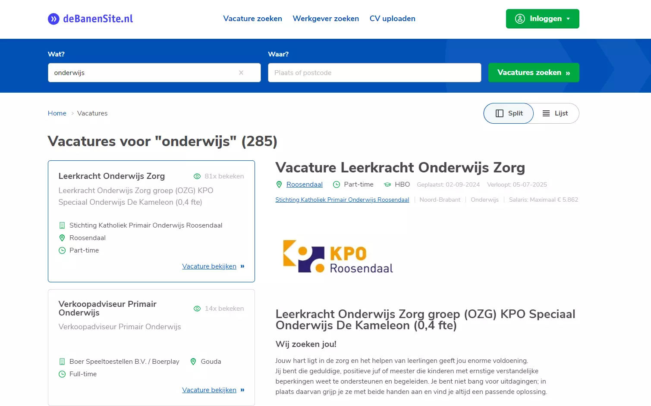Focus the Plaats of postcode field

[374, 72]
